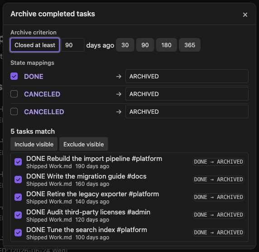Image resolution: width=259 pixels, height=252 pixels.
Task: Click 'DONE Audit third-party licenses #admin' text
Action: 88,212
